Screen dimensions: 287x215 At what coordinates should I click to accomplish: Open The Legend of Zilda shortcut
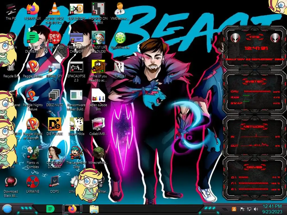coord(76,153)
